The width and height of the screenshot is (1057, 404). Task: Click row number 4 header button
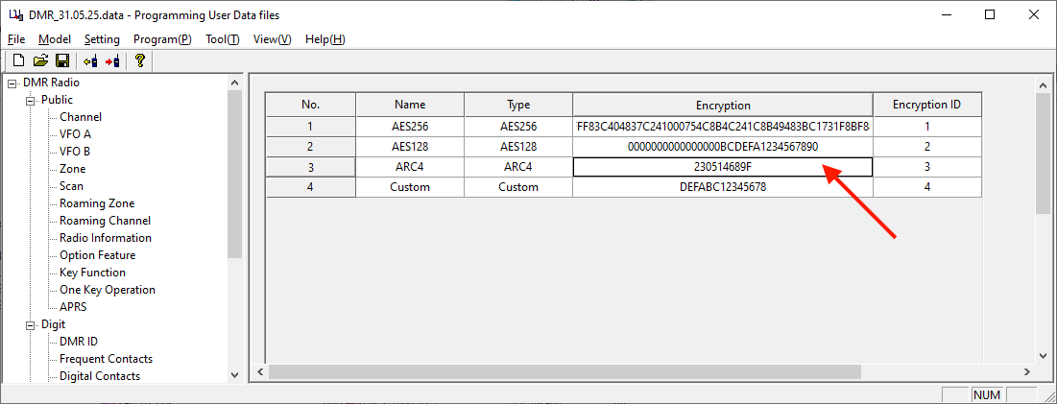click(x=311, y=187)
